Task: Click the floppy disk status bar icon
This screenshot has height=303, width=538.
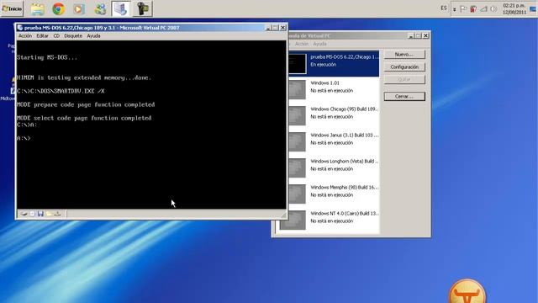Action: pyautogui.click(x=40, y=214)
